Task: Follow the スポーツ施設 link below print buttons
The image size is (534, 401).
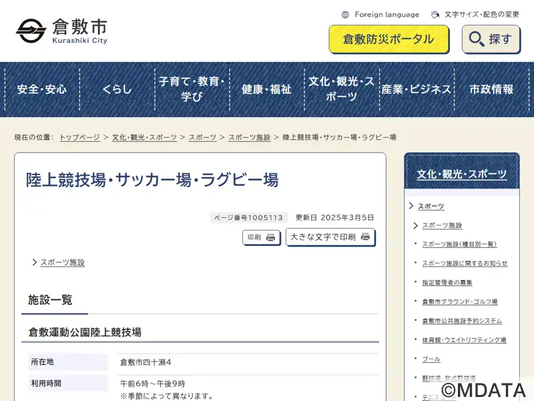Action: (62, 263)
